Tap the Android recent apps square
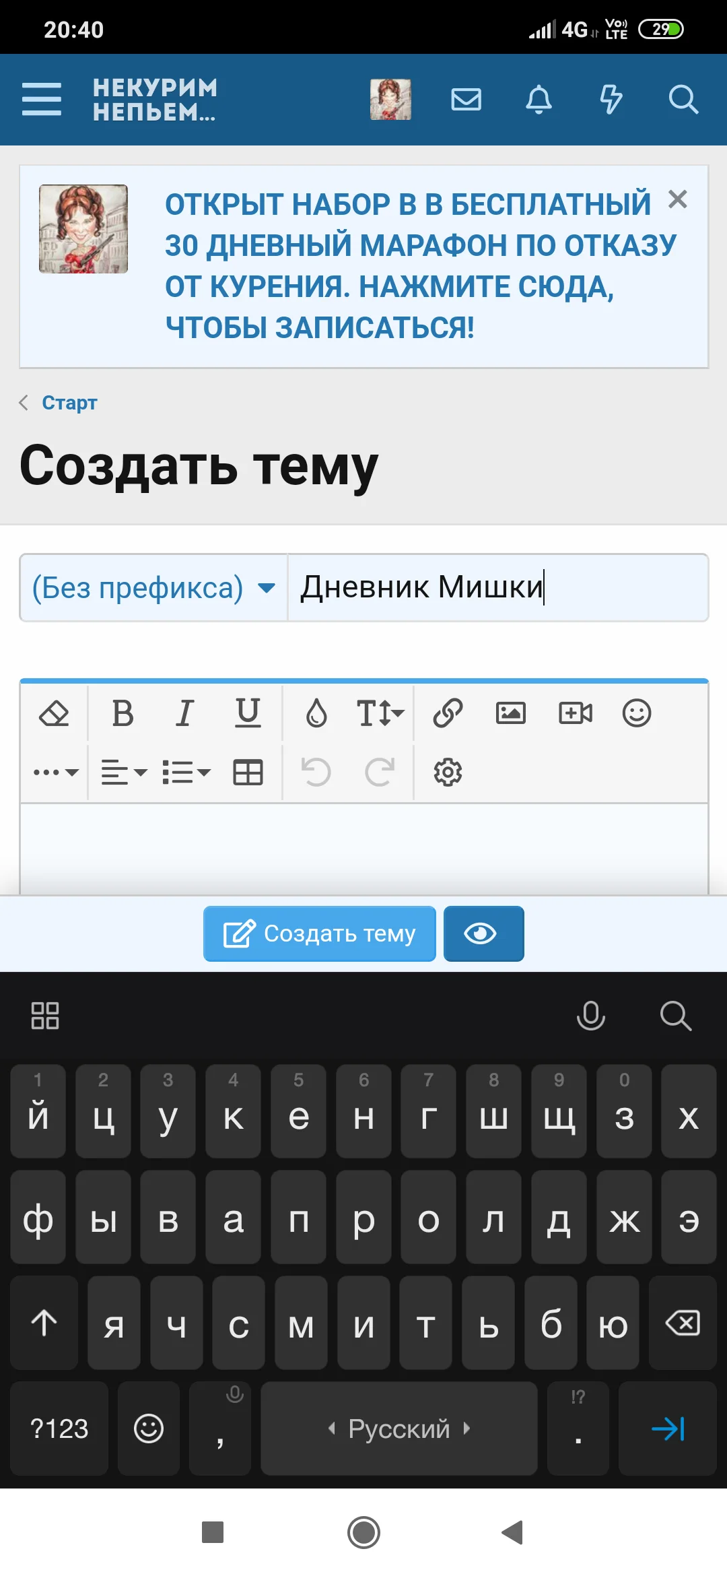727x1576 pixels. (x=213, y=1532)
